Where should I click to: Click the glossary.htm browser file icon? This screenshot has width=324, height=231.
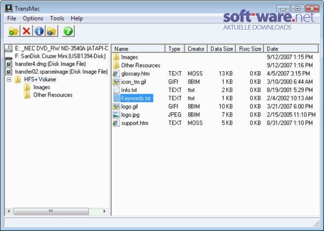pos(116,73)
